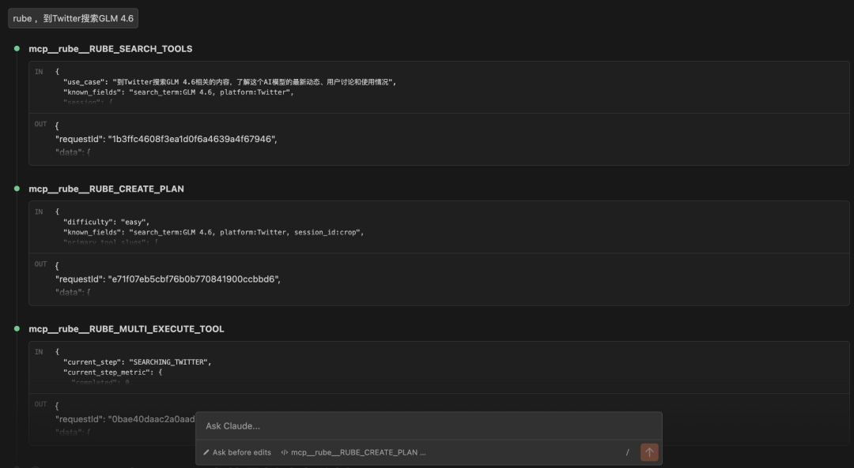Viewport: 854px width, 468px height.
Task: Open the OUT block of RUBE_SEARCH_TOOLS
Action: (439, 139)
